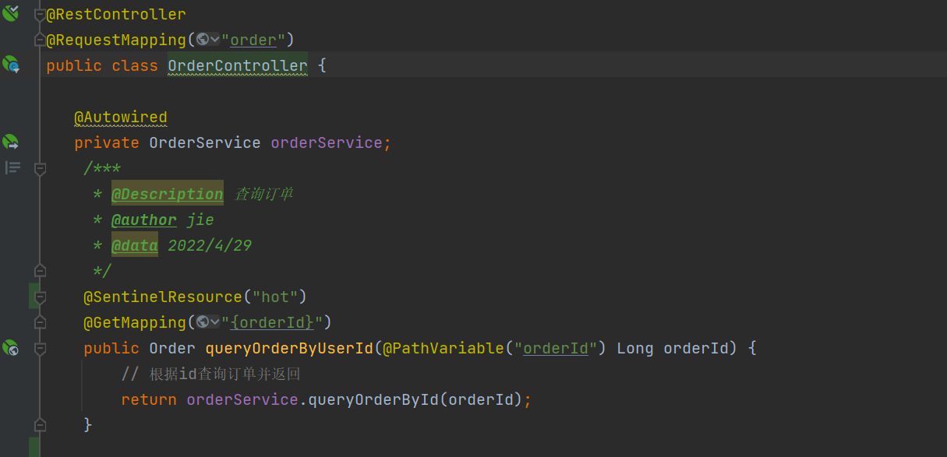The height and width of the screenshot is (457, 947).
Task: Click the Spring bean gutter icon beside @RestController
Action: (x=10, y=12)
